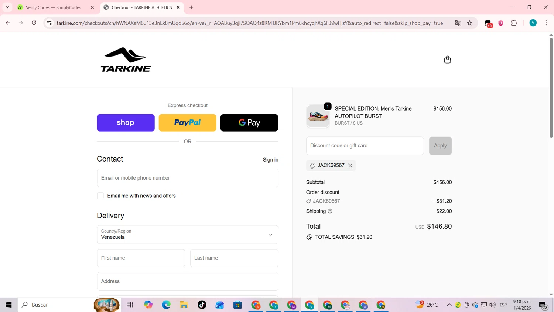
Task: Open the shopping bag cart icon
Action: pos(447,60)
